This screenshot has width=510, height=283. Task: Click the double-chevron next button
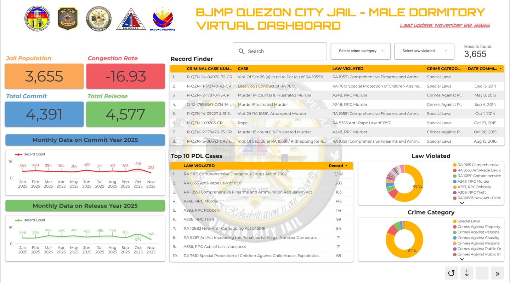click(498, 273)
